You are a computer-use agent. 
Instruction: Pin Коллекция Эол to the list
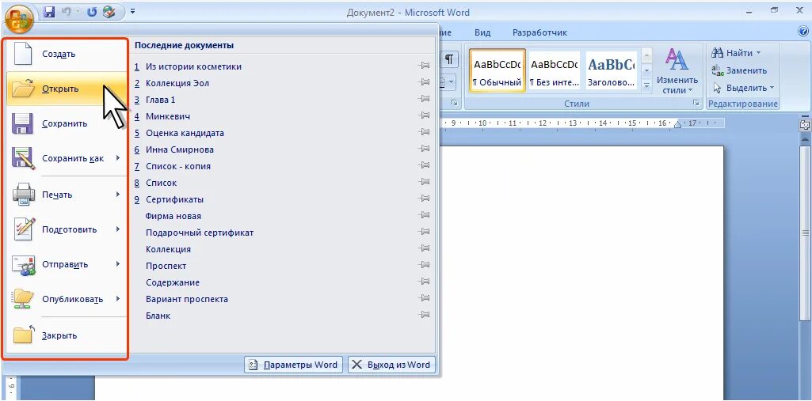pyautogui.click(x=424, y=82)
